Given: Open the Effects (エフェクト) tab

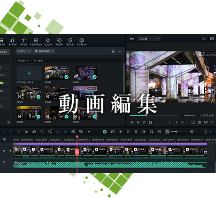Looking at the screenshot, I should (x=48, y=42).
